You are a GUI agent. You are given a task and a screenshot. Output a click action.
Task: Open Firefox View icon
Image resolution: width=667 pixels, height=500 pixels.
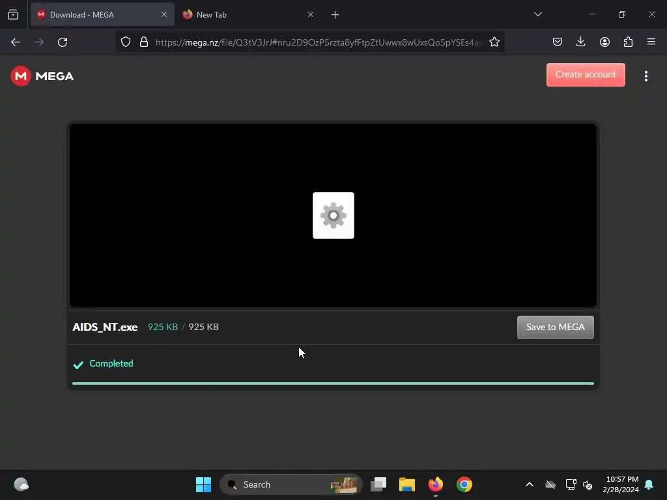click(x=13, y=15)
